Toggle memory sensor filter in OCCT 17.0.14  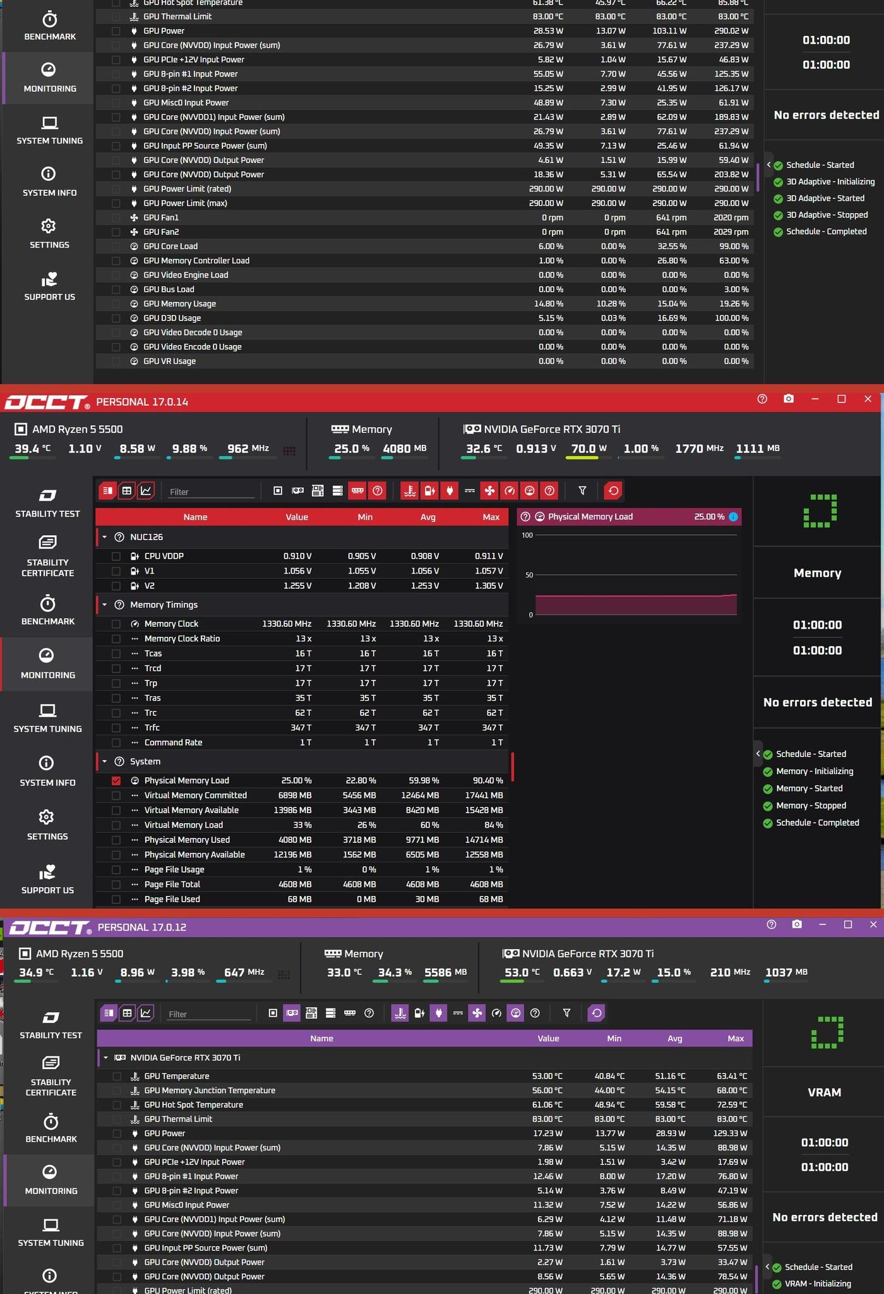(x=358, y=491)
